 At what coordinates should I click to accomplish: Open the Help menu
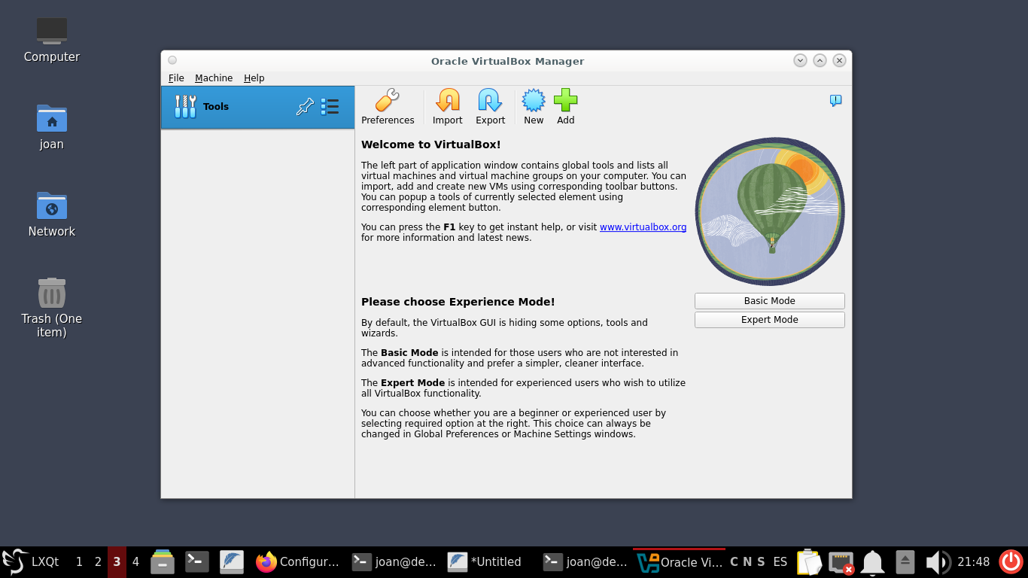(x=254, y=78)
